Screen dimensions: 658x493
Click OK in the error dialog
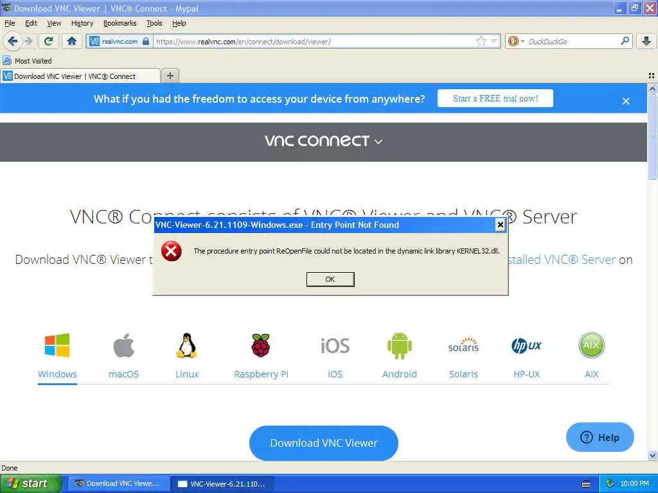(330, 279)
